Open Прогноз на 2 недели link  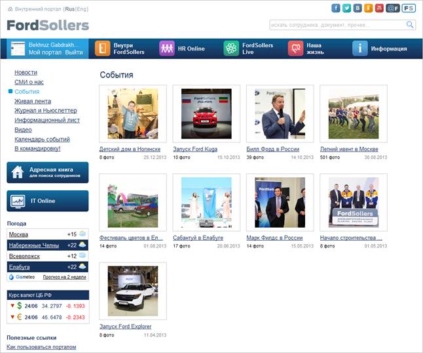pos(64,277)
